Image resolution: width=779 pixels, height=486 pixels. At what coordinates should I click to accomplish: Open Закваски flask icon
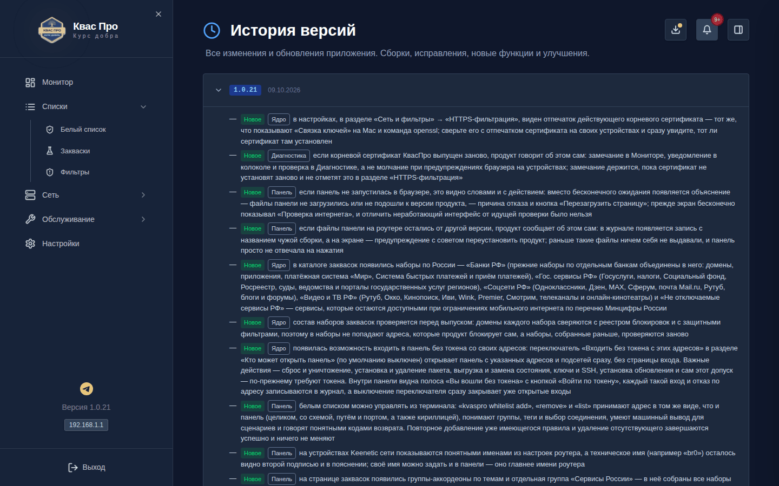tap(50, 151)
